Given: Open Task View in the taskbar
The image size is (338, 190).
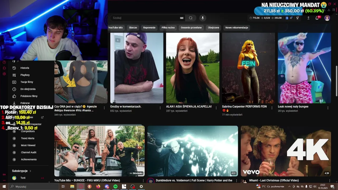Looking at the screenshot, I should pyautogui.click(x=63, y=187).
